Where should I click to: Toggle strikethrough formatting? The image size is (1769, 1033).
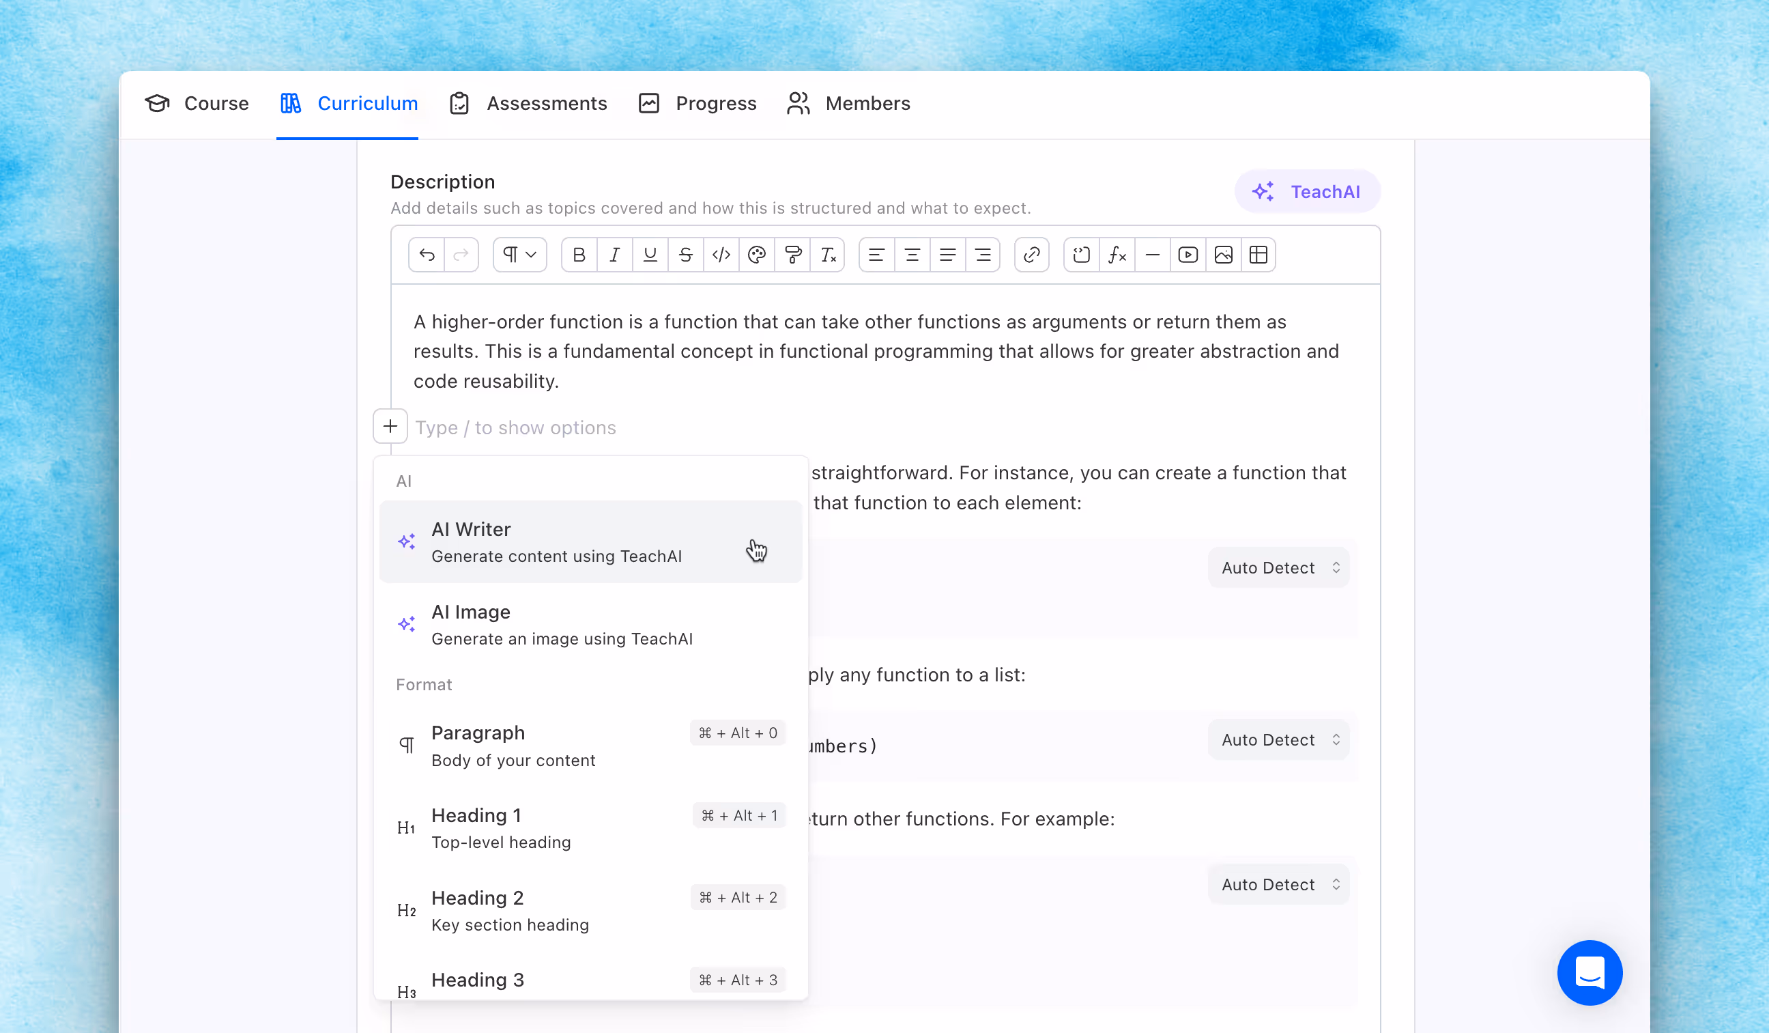tap(686, 255)
